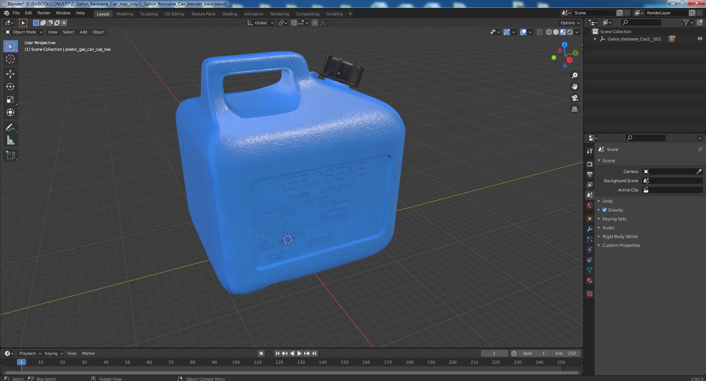706x381 pixels.
Task: Switch to wireframe viewport shading
Action: [x=549, y=32]
